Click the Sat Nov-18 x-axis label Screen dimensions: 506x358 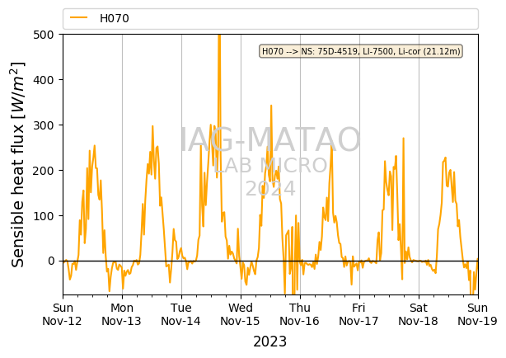point(419,314)
